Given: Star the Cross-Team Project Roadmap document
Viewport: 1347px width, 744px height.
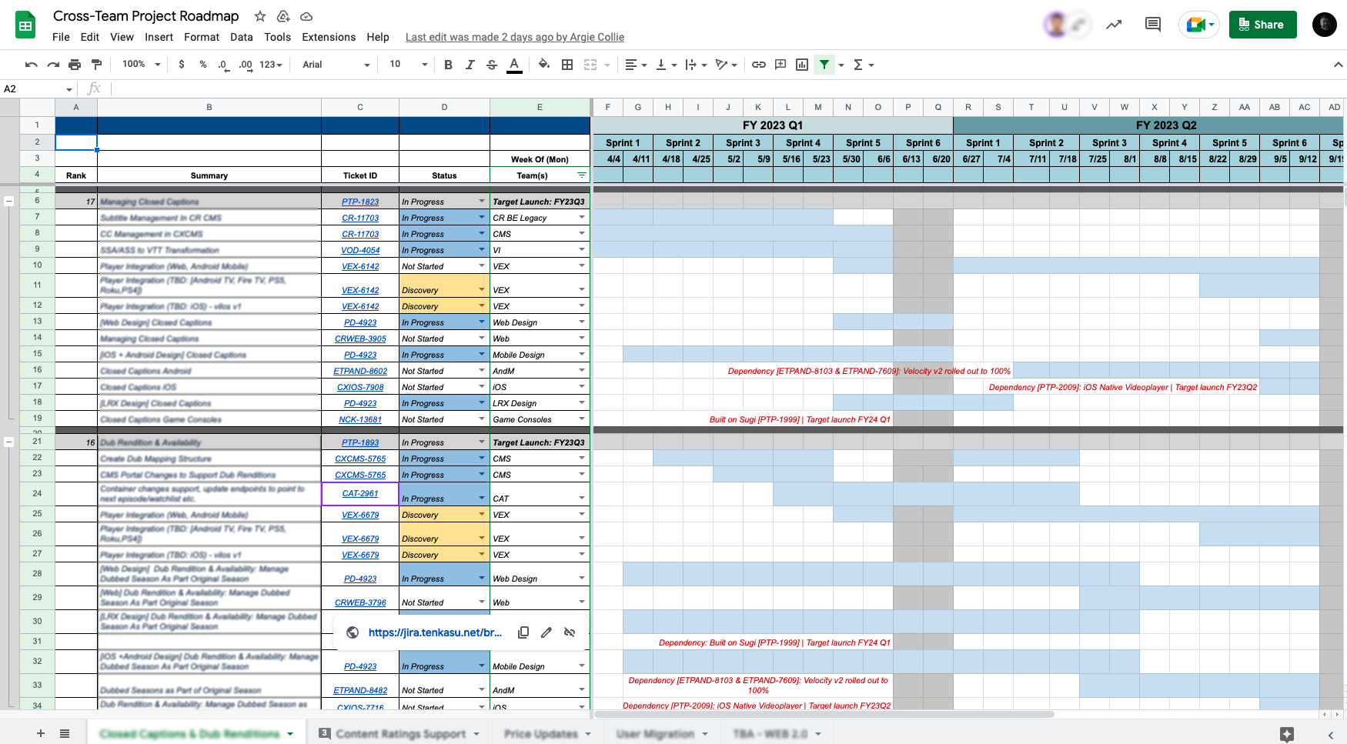Looking at the screenshot, I should (260, 16).
